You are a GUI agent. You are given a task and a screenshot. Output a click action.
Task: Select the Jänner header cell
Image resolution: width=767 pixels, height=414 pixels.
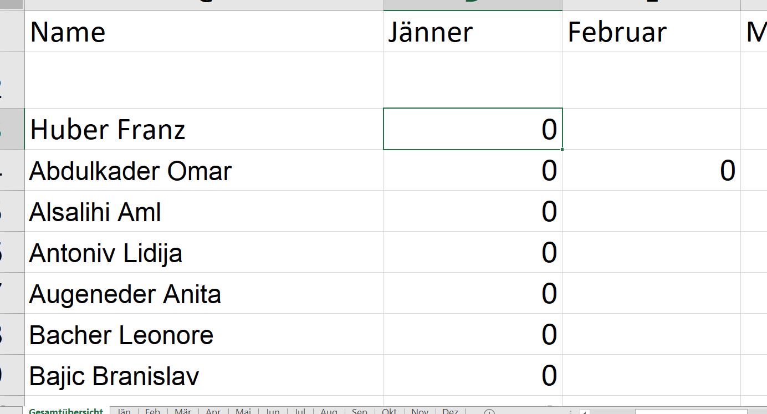click(473, 32)
